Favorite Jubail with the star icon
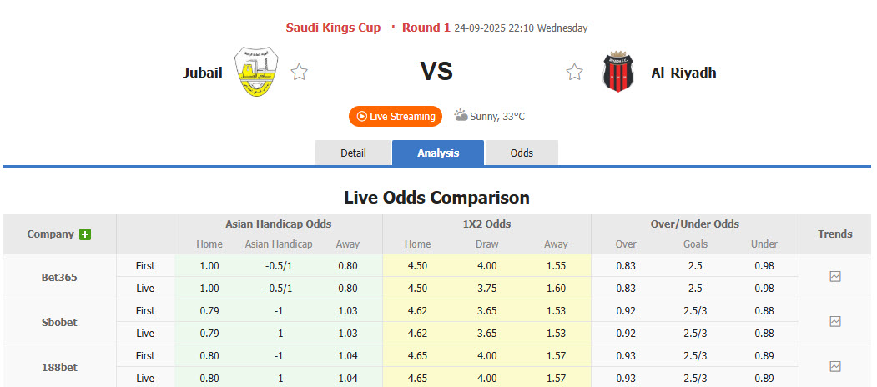 pyautogui.click(x=300, y=73)
